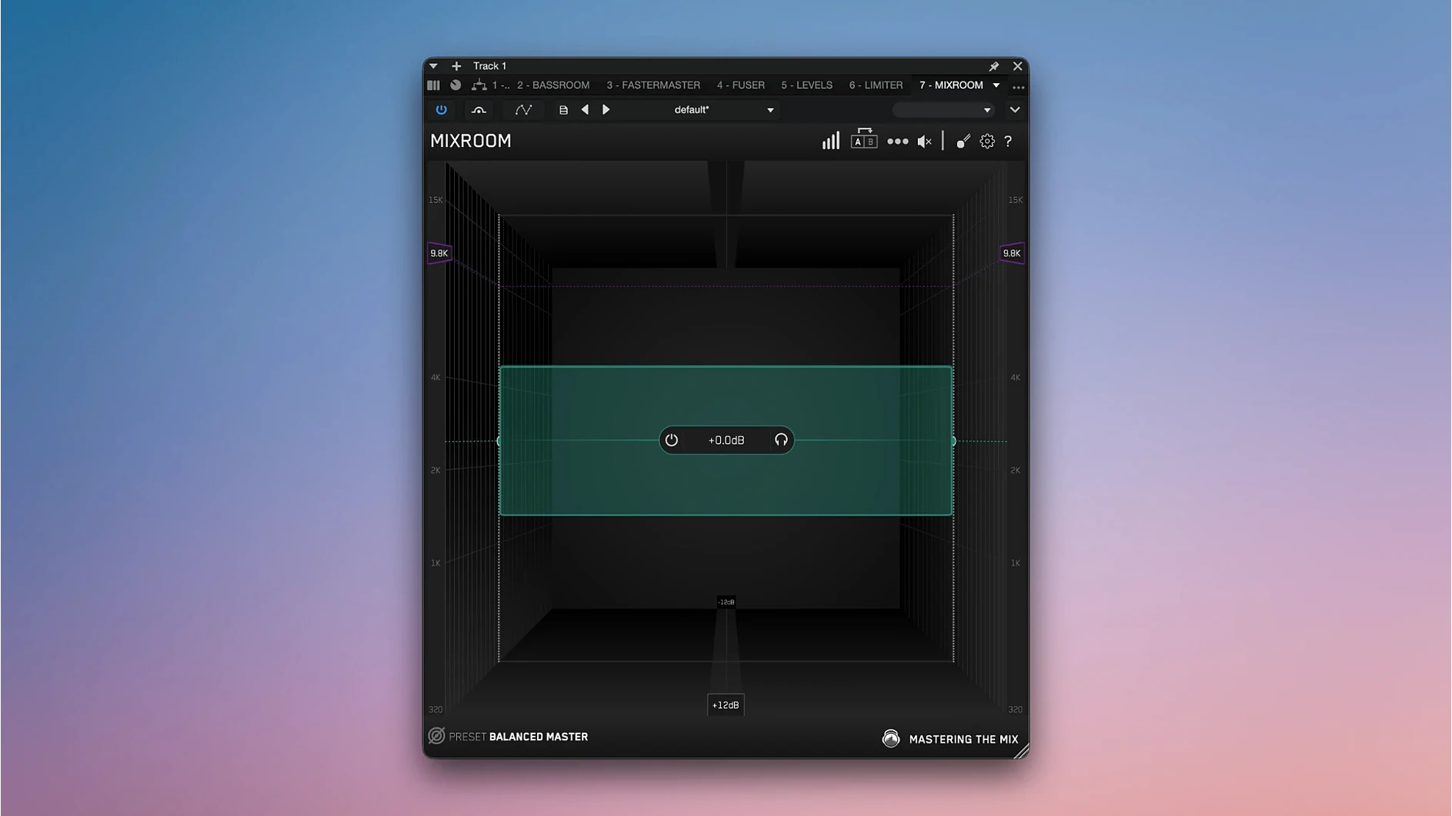
Task: Click the sidechain routing icon in toolbar
Action: tap(479, 110)
